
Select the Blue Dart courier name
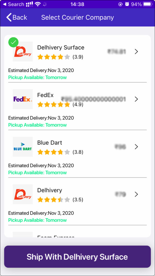coord(50,143)
